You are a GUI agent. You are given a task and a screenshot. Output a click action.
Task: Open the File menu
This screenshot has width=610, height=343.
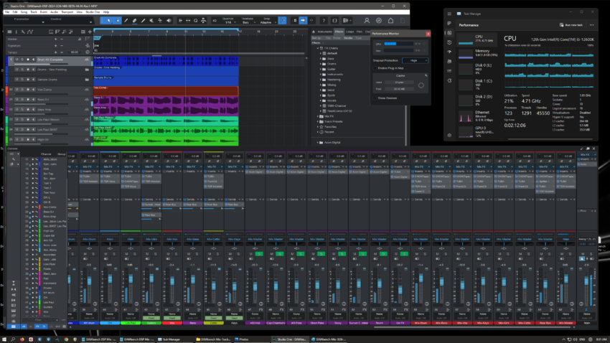click(x=6, y=12)
